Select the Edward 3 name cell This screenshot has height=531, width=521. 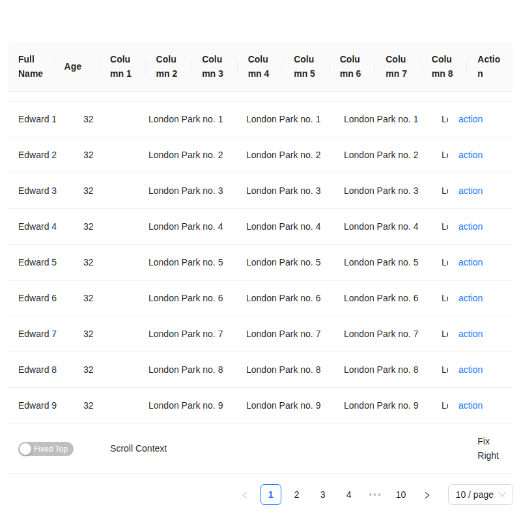click(38, 191)
